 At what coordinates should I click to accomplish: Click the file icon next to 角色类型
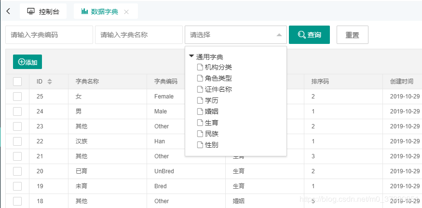pyautogui.click(x=200, y=78)
